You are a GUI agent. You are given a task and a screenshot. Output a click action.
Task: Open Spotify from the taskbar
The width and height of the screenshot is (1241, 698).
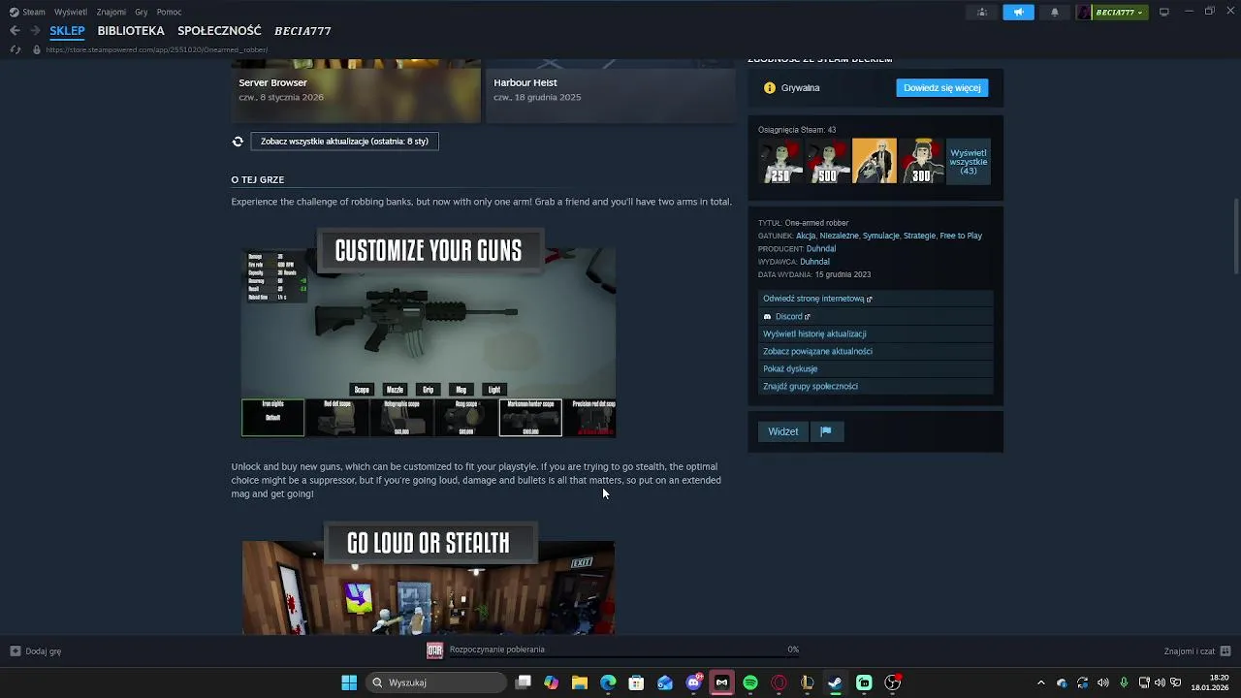(x=750, y=682)
